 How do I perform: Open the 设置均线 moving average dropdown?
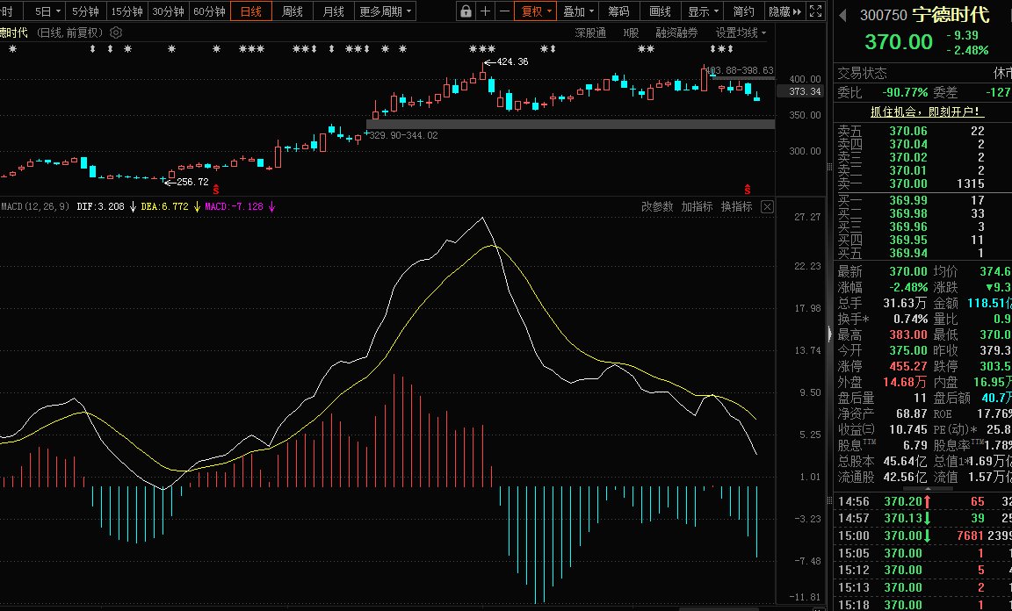(741, 32)
